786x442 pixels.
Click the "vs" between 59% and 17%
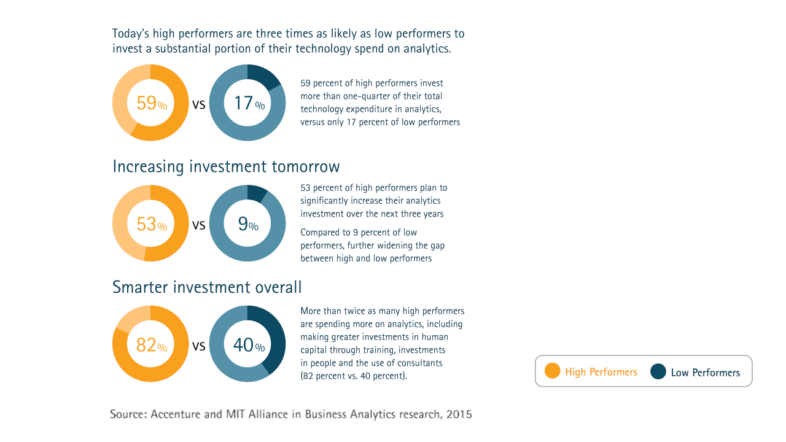pos(198,104)
